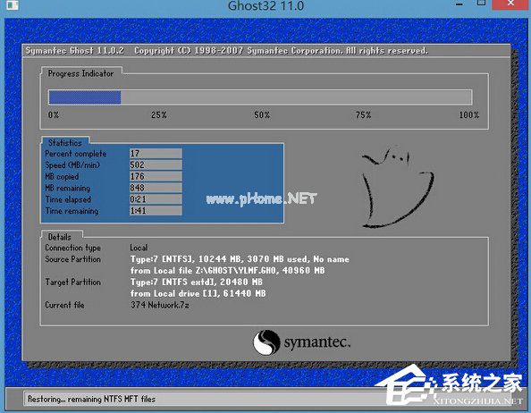Maximize the Ghost32 11.0 window
The width and height of the screenshot is (531, 413).
click(481, 4)
